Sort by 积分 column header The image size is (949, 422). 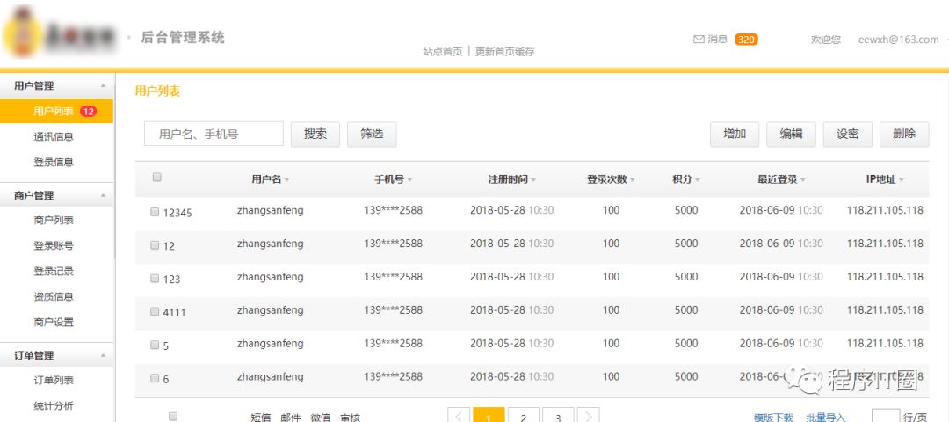pyautogui.click(x=685, y=179)
